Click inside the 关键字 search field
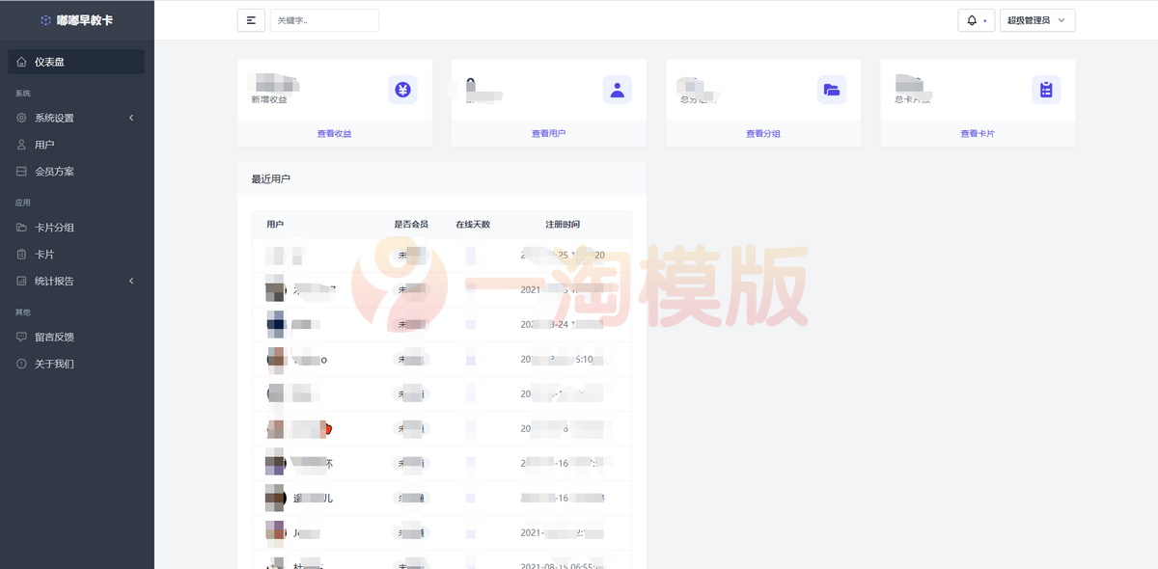The width and height of the screenshot is (1158, 569). pos(324,19)
